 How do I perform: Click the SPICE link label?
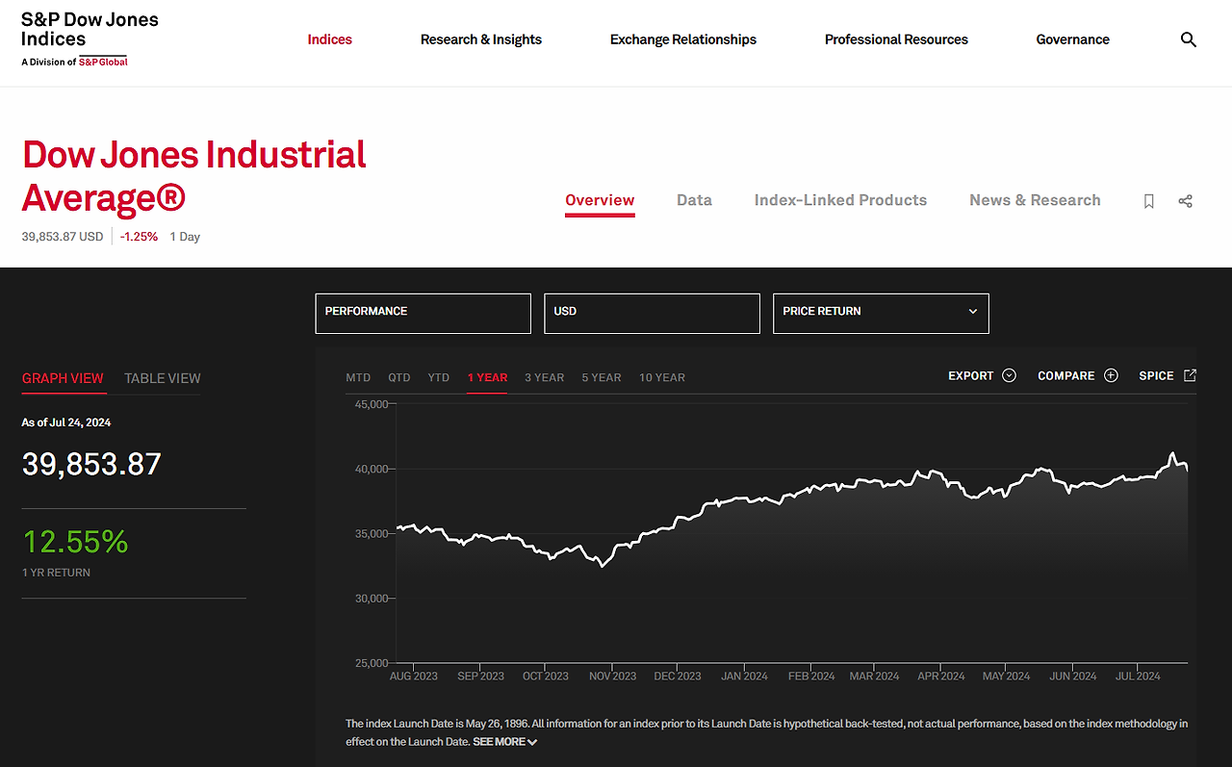(x=1156, y=375)
